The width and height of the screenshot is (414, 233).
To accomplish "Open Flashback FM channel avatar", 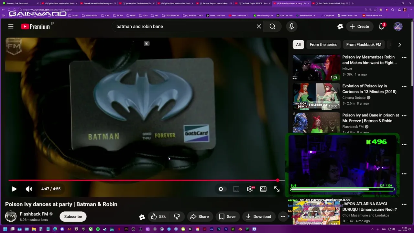I will [11, 216].
